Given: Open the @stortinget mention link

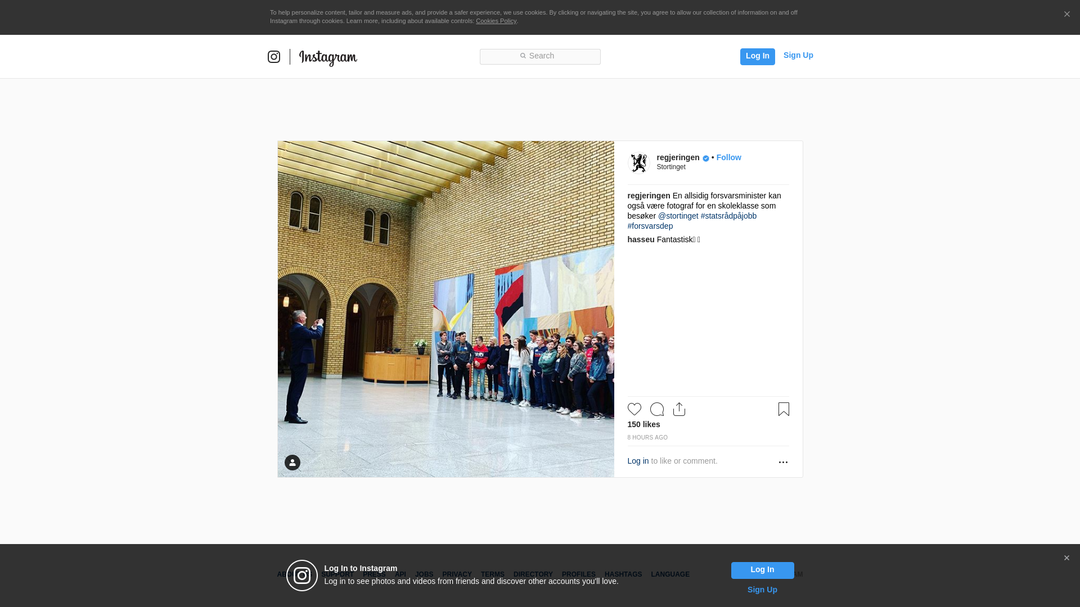Looking at the screenshot, I should pos(678,216).
